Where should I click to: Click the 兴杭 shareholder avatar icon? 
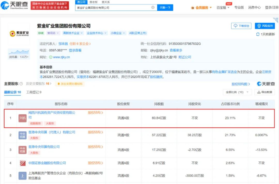(22, 118)
